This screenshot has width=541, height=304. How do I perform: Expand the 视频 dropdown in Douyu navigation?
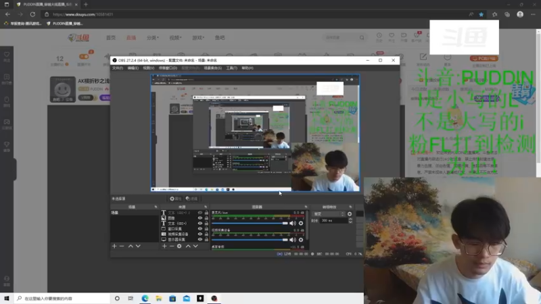tap(175, 38)
